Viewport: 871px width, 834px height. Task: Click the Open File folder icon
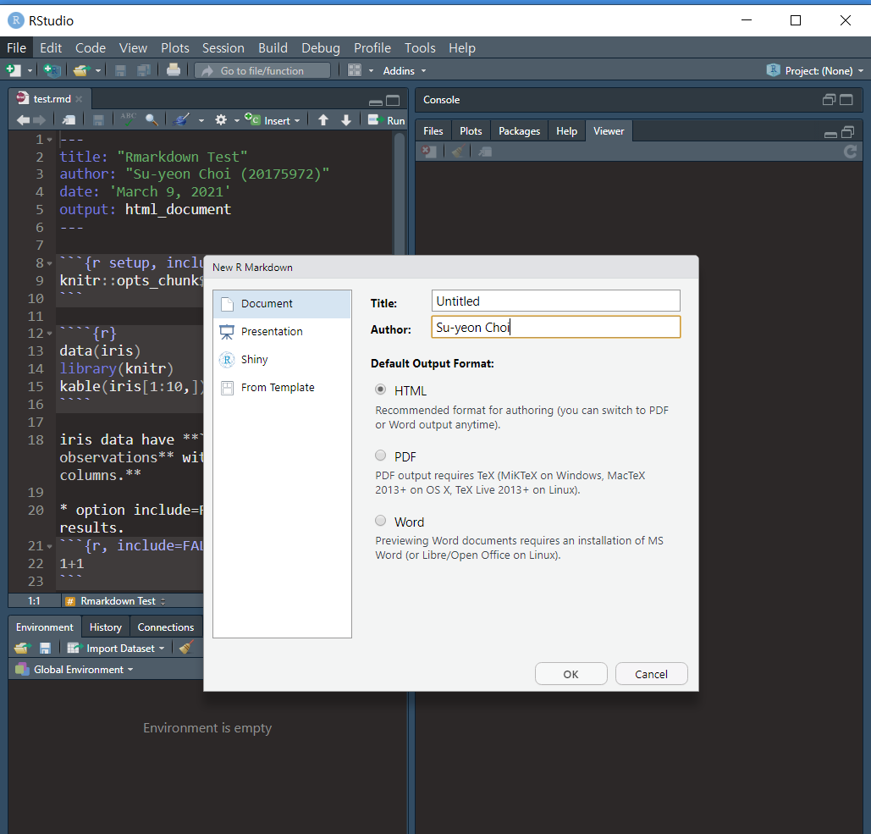[x=81, y=70]
